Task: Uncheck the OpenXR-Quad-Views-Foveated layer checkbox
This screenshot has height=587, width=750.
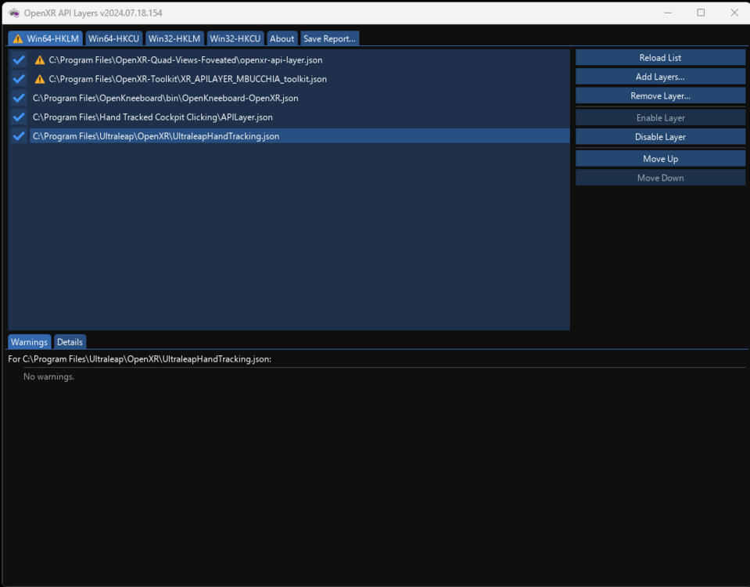Action: click(19, 59)
